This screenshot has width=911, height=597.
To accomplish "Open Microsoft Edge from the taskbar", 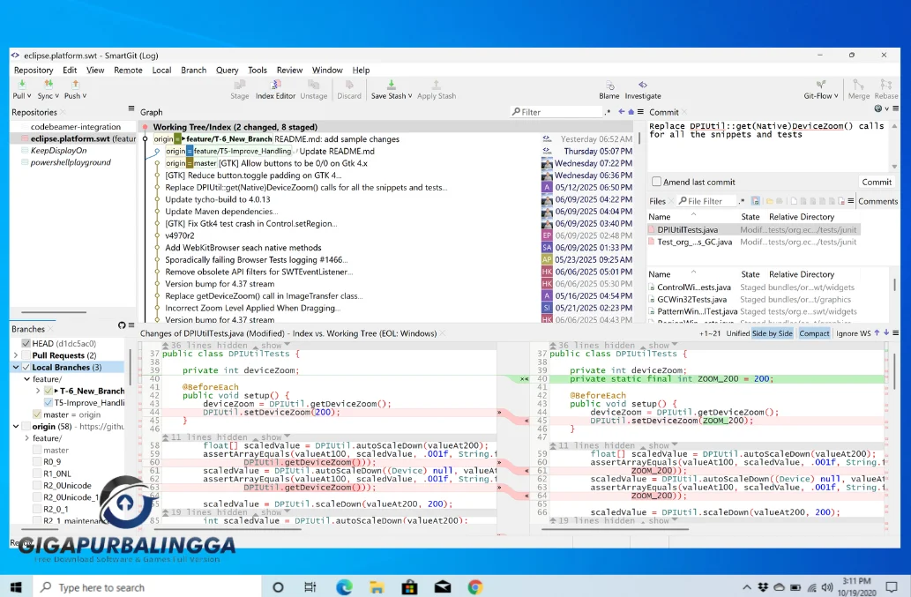I will 344,587.
